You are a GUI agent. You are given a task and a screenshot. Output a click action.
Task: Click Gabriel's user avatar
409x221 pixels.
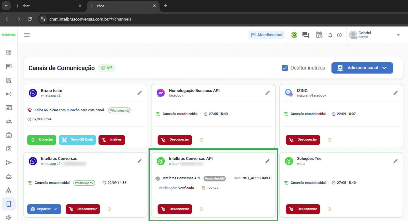(353, 35)
